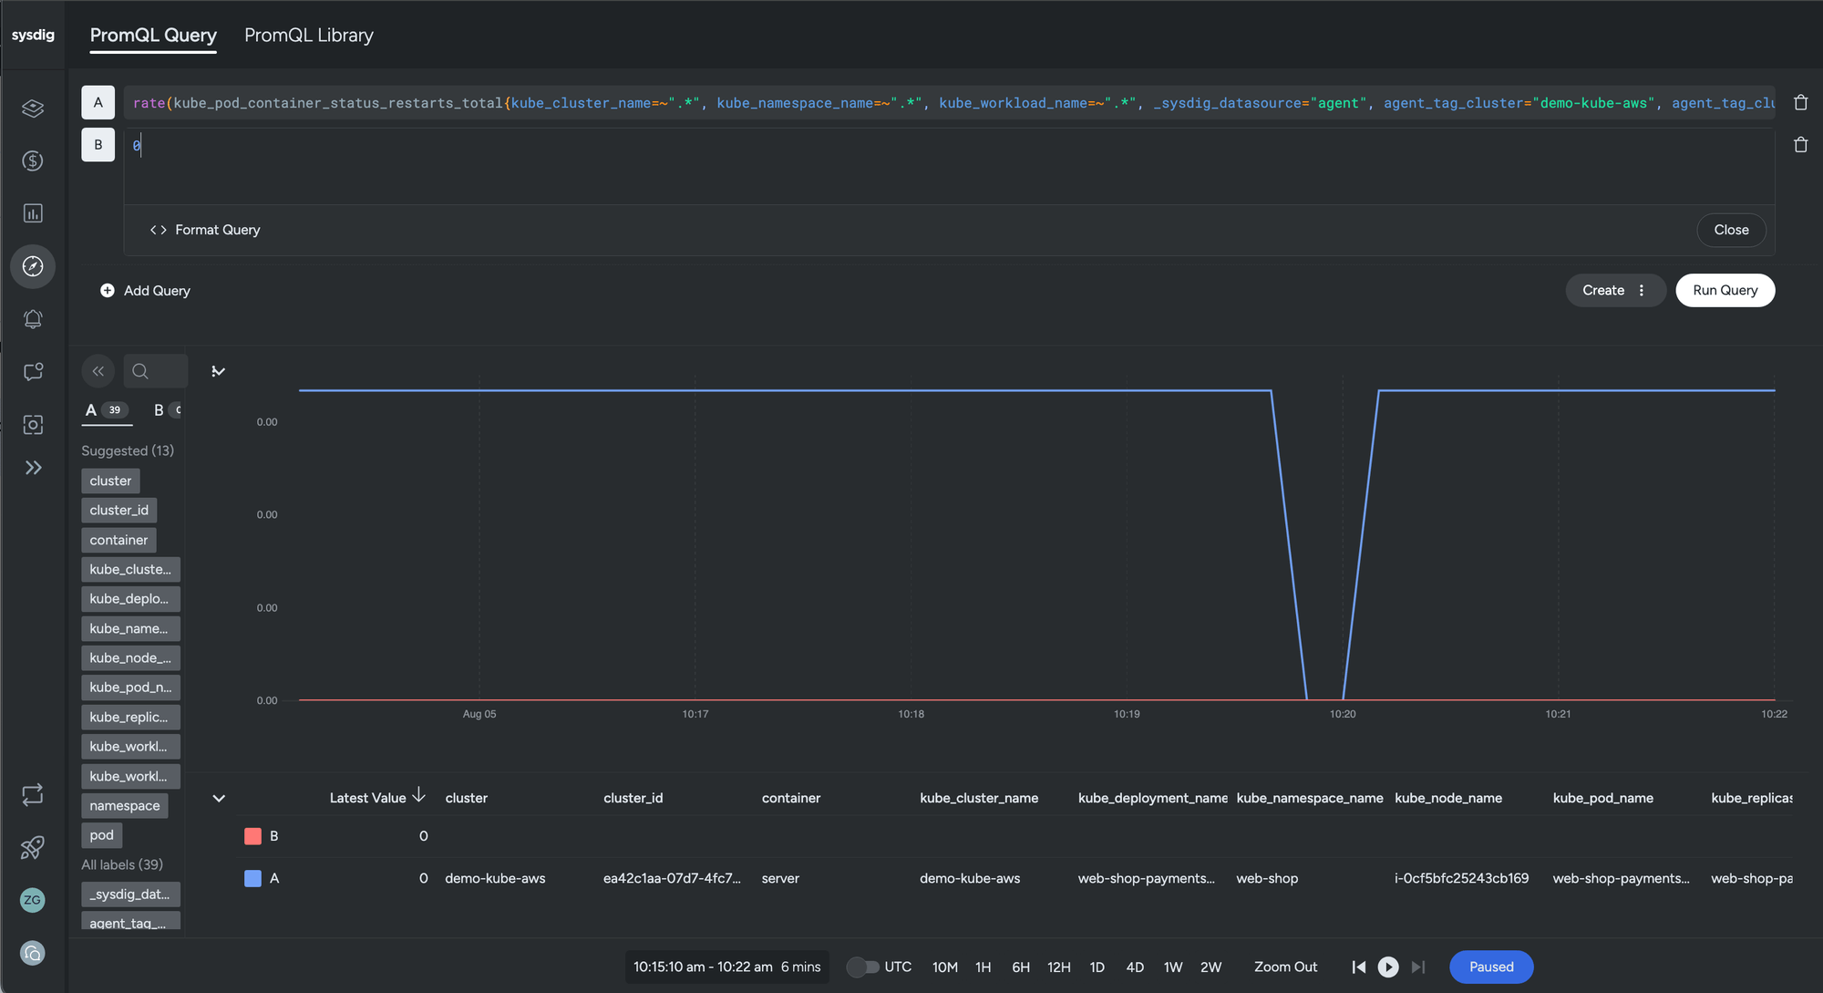Delete query A with trash icon

1800,103
